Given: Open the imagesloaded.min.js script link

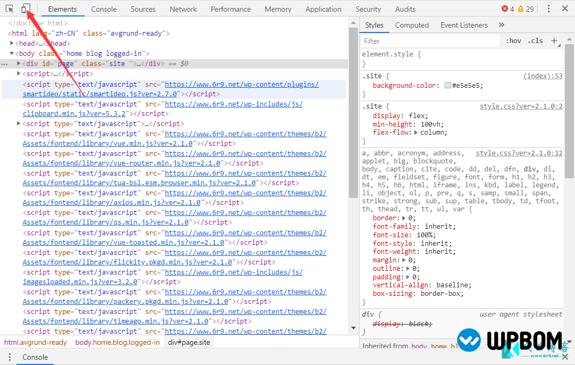Looking at the screenshot, I should [x=163, y=277].
